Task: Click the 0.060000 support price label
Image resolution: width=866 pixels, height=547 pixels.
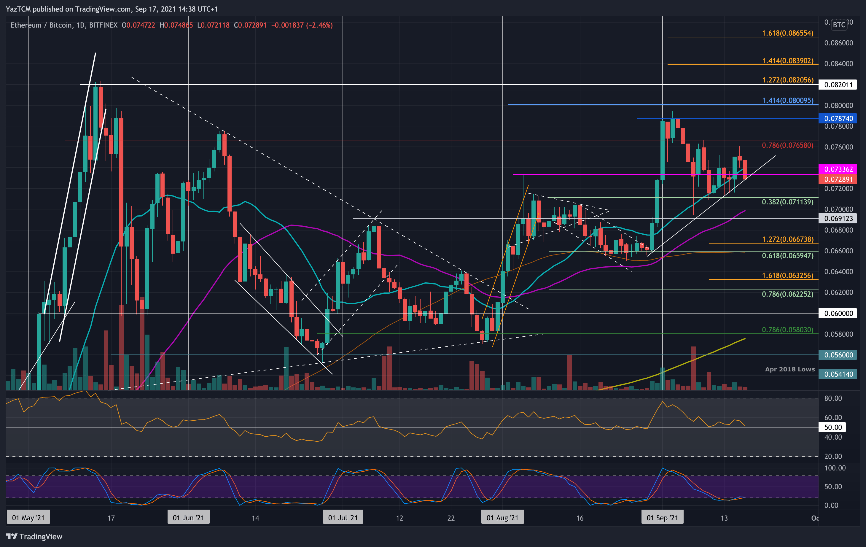Action: 839,313
